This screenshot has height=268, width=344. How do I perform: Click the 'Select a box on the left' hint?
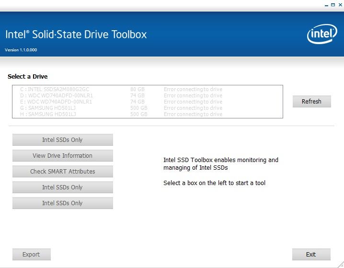point(214,183)
